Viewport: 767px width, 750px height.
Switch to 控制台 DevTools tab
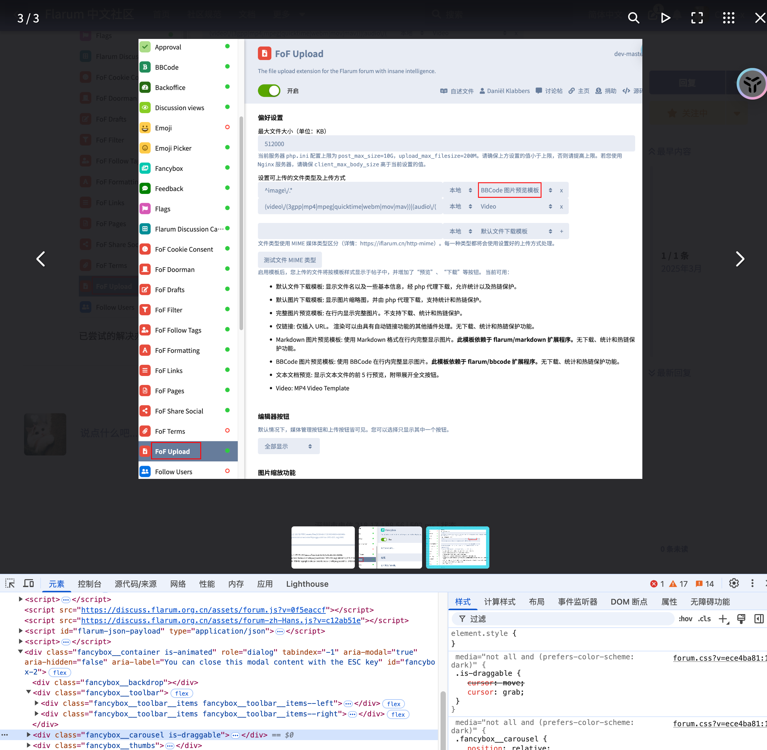(x=89, y=584)
